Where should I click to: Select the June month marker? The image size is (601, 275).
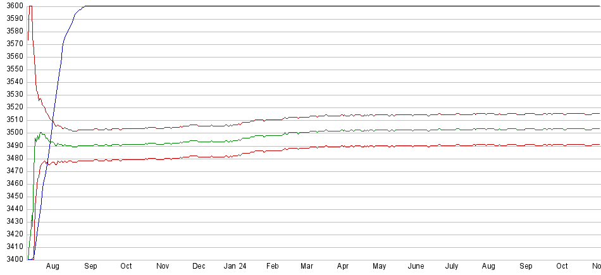coord(416,267)
